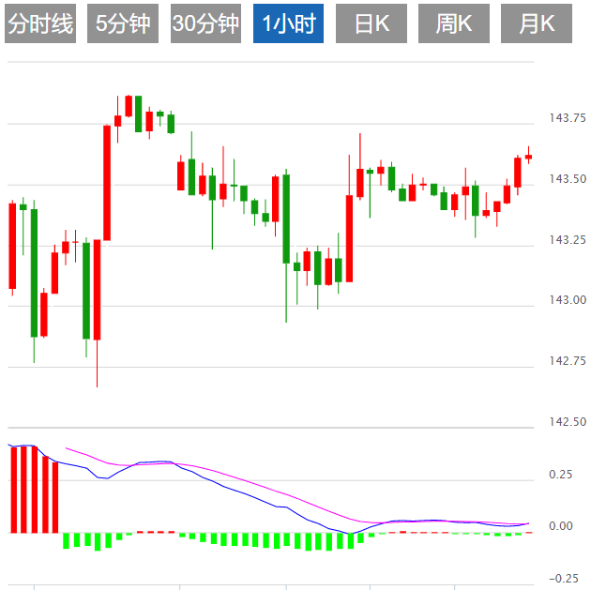Show the 日K daily chart

(371, 24)
